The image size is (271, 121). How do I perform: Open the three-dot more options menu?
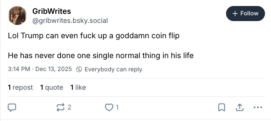(258, 107)
